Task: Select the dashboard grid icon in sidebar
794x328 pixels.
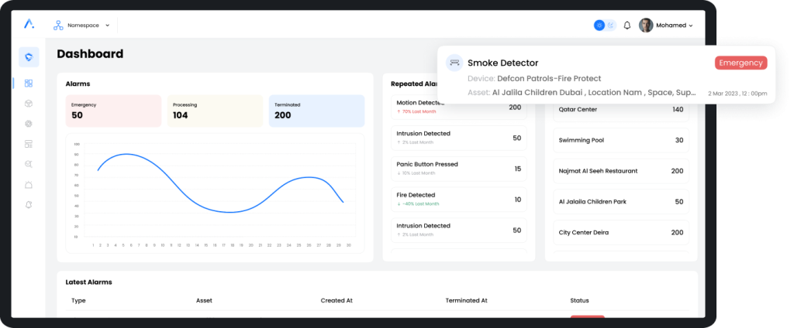Action: (x=29, y=84)
